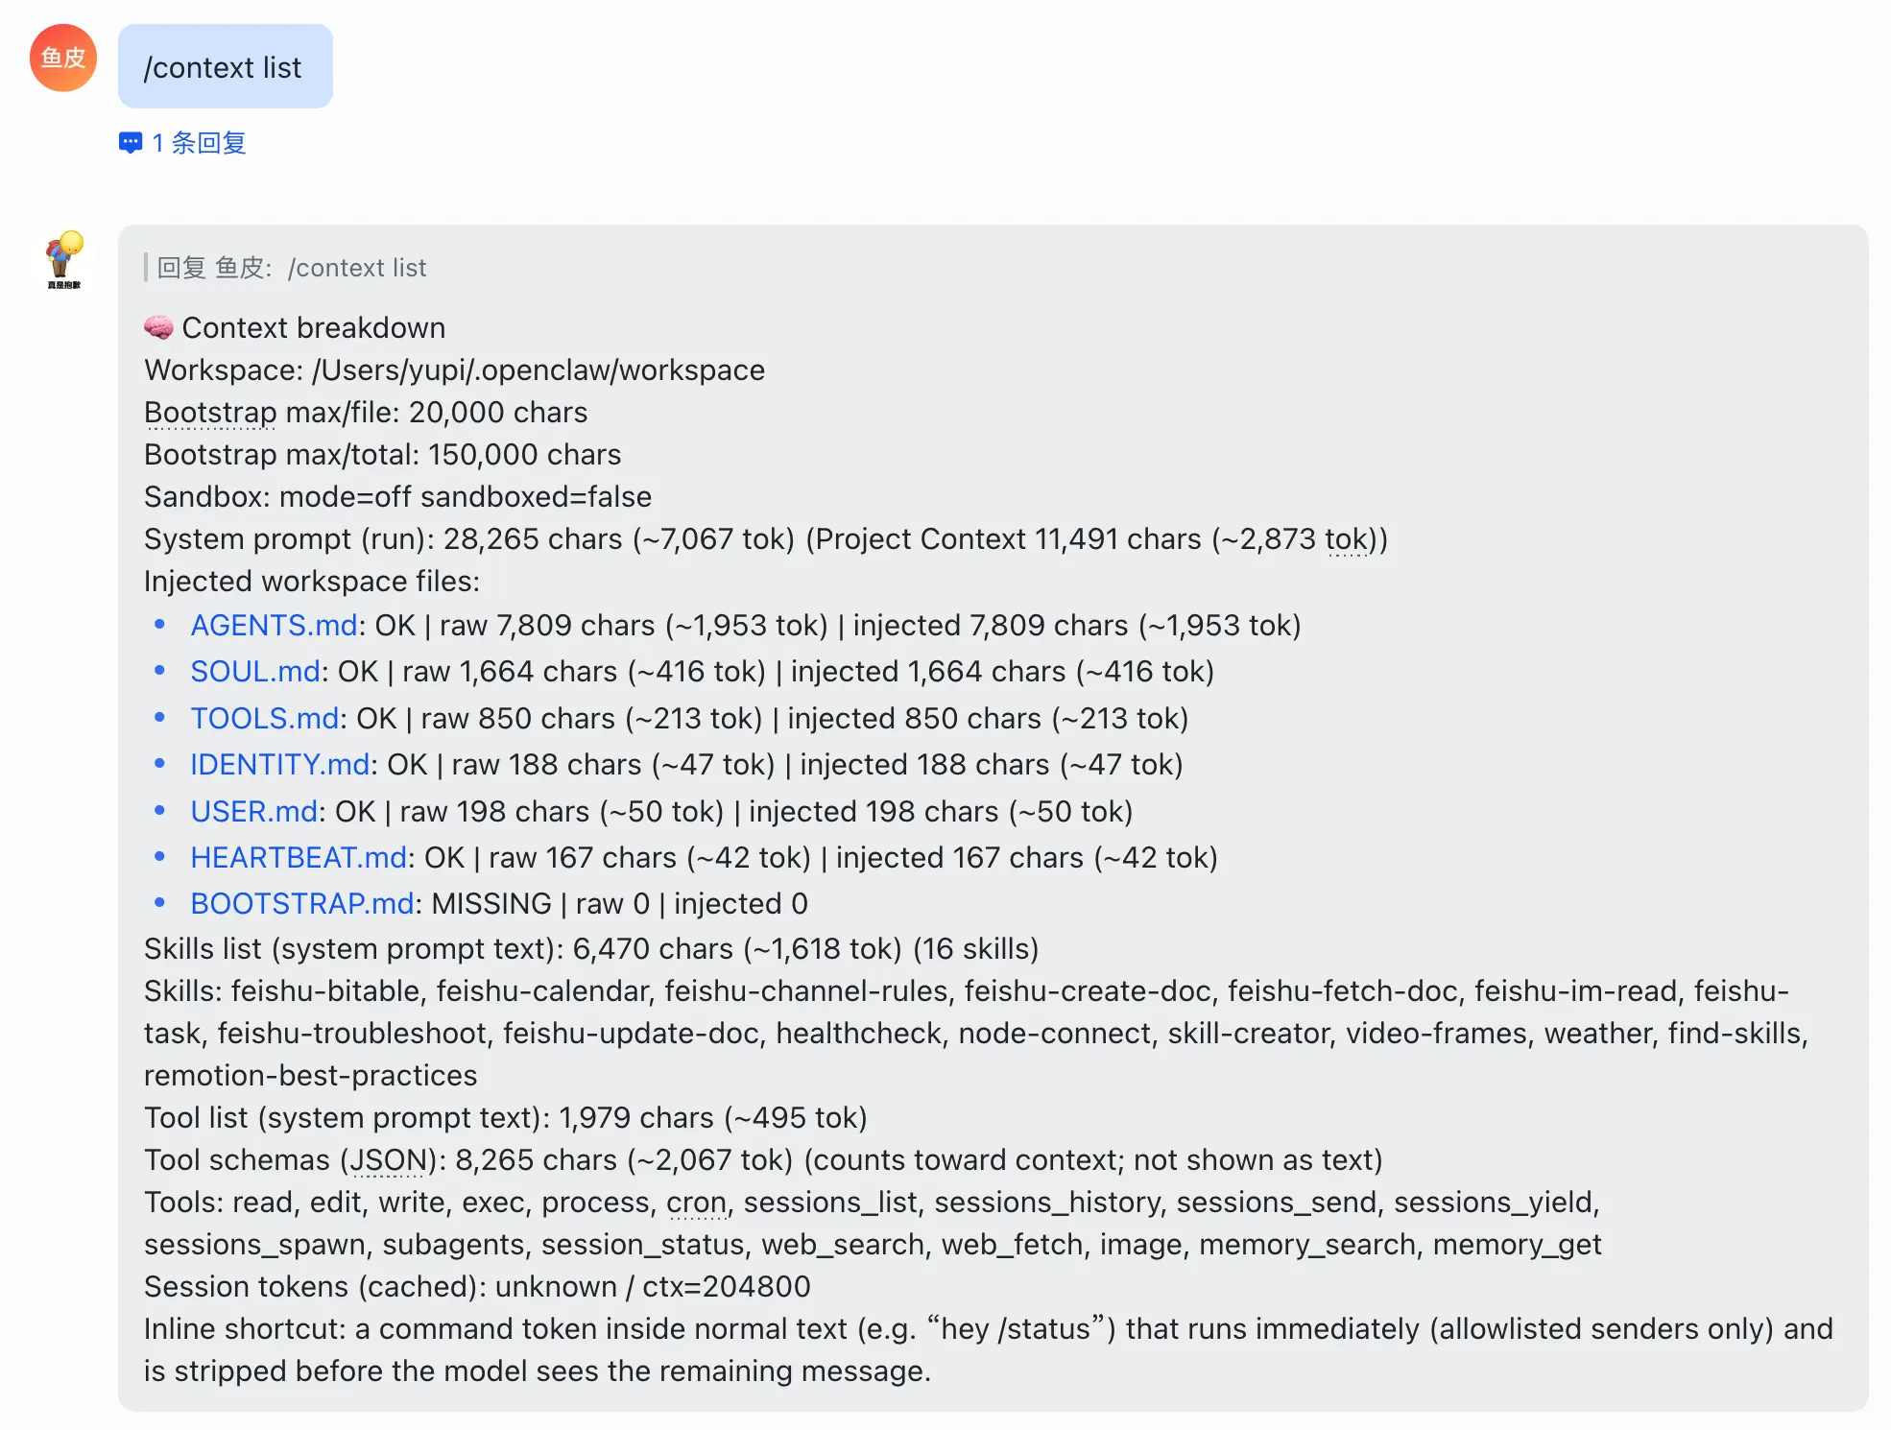Click the Workspace path text
Screen dimensions: 1891x1430
(538, 370)
